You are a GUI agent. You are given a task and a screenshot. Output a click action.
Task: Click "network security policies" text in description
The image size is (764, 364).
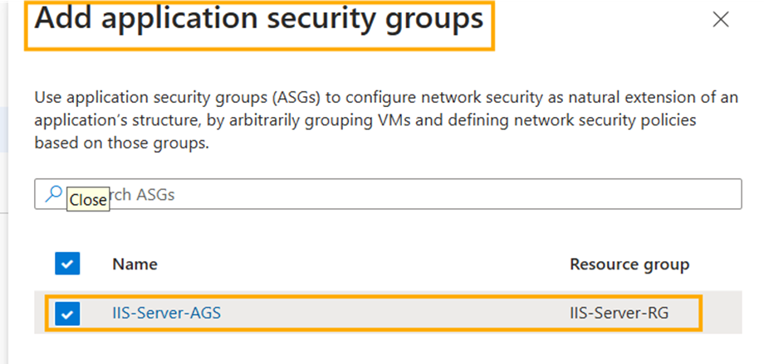click(614, 119)
